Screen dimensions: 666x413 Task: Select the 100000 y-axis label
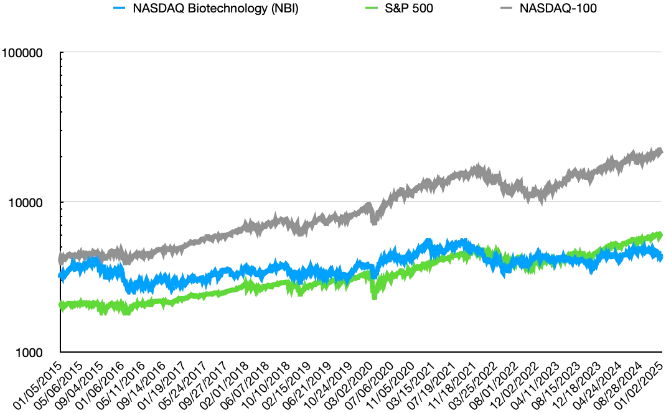(x=22, y=53)
